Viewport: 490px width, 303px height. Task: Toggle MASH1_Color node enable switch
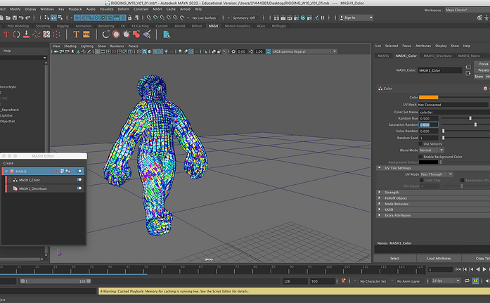tap(79, 179)
